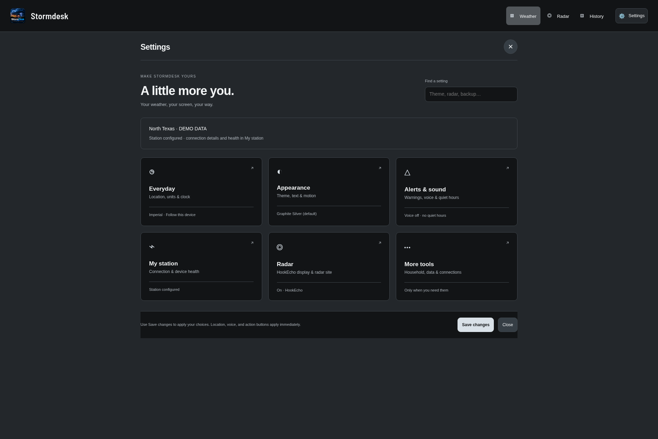The image size is (658, 439).
Task: Click the Radar nav circle icon
Action: coord(549,16)
